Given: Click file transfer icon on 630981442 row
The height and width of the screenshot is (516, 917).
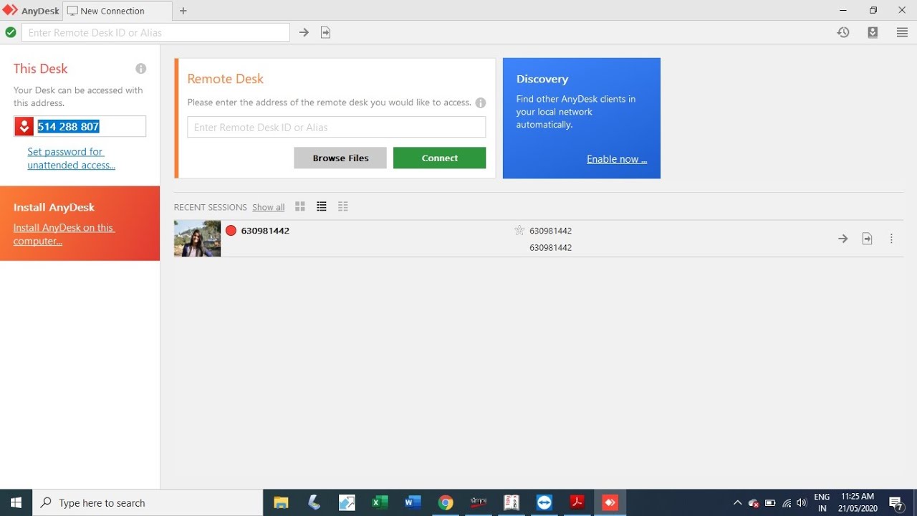Looking at the screenshot, I should (x=867, y=239).
